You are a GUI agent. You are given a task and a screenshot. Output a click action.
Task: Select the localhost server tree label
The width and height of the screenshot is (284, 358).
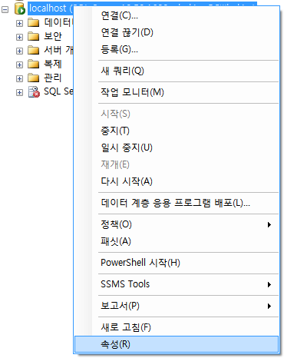pos(51,8)
